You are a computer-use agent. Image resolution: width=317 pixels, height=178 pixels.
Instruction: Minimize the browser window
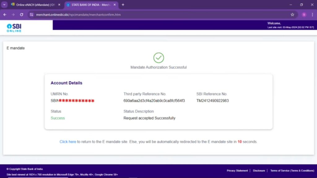point(291,5)
